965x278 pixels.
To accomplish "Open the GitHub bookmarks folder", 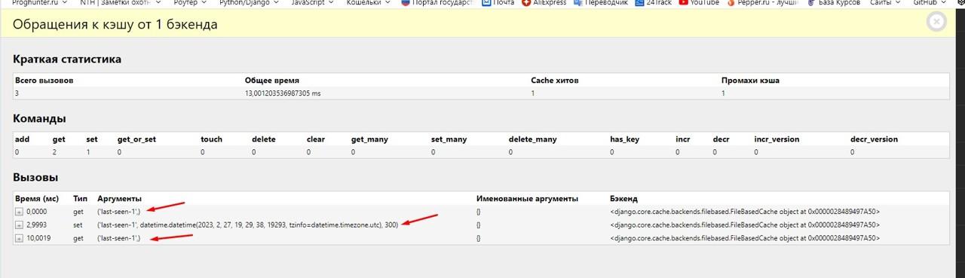I will [930, 3].
